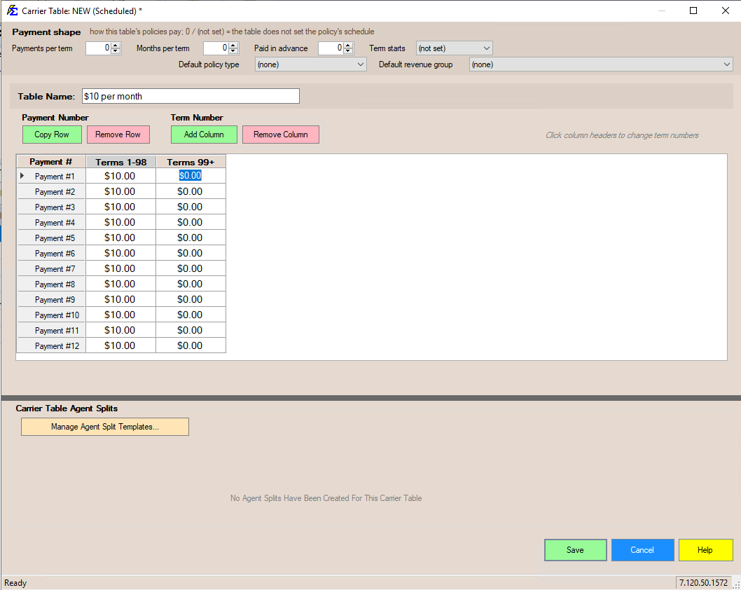Click the $10.00 cell for Payment #8
741x590 pixels.
pyautogui.click(x=120, y=284)
